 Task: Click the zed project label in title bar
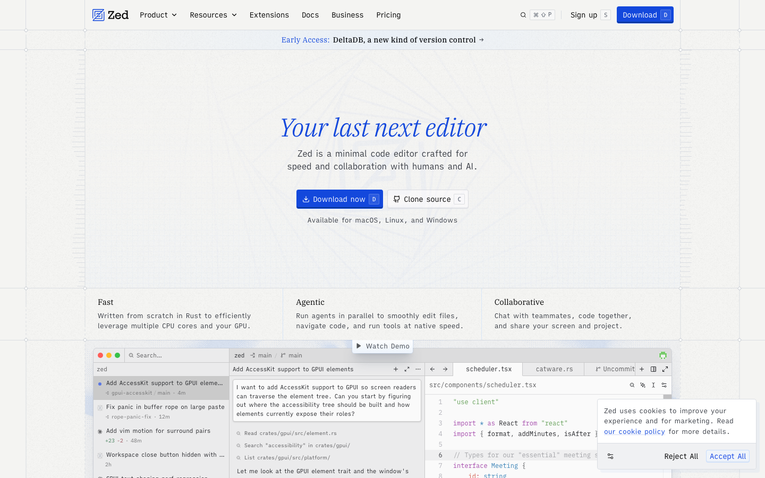[240, 355]
